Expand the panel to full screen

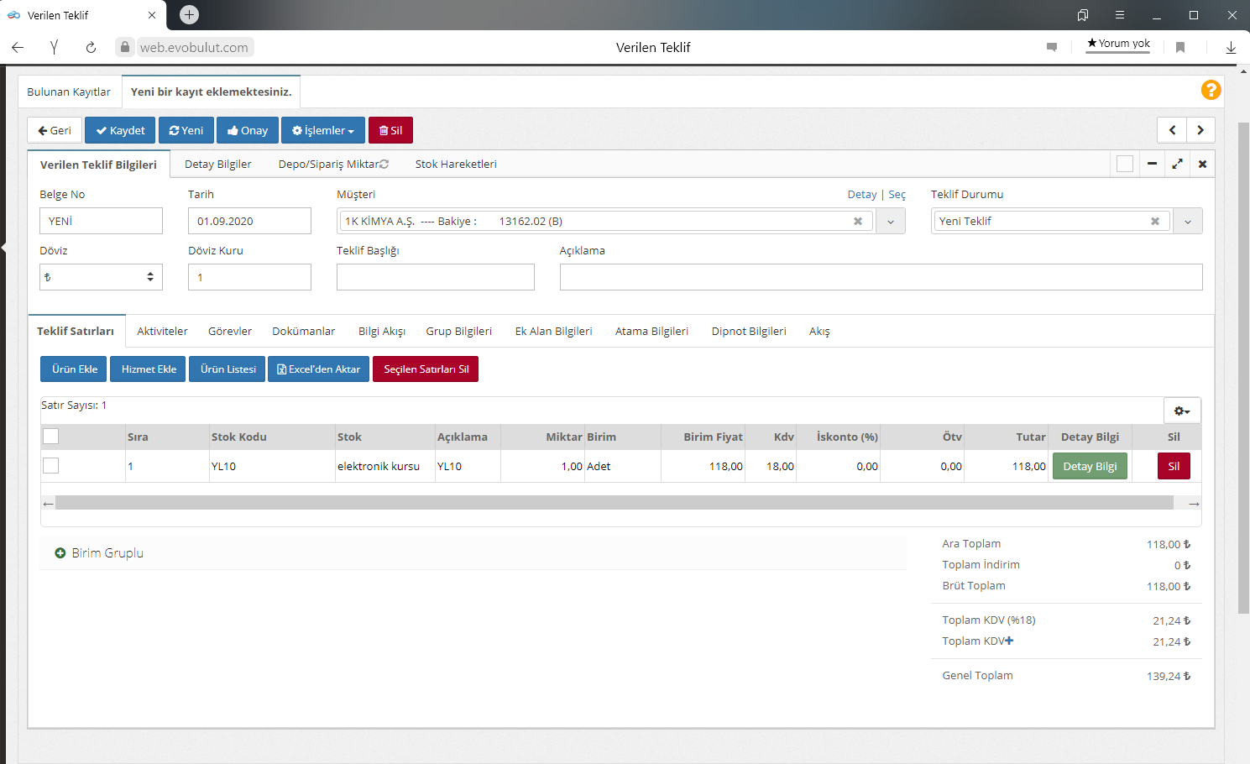point(1177,164)
